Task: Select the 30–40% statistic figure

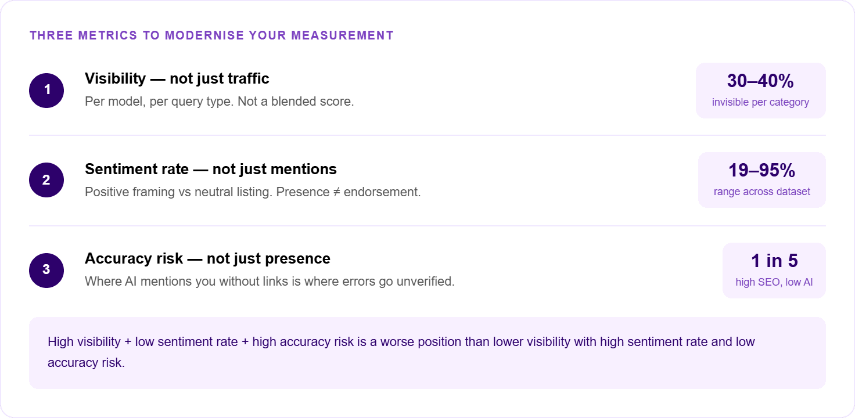Action: [x=760, y=81]
